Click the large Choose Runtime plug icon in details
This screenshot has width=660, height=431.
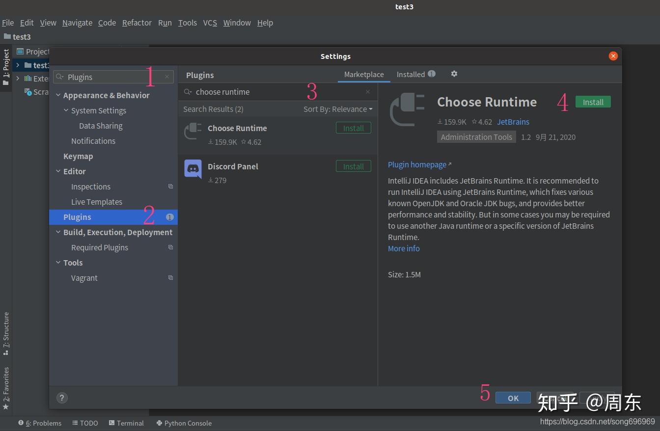[x=407, y=110]
